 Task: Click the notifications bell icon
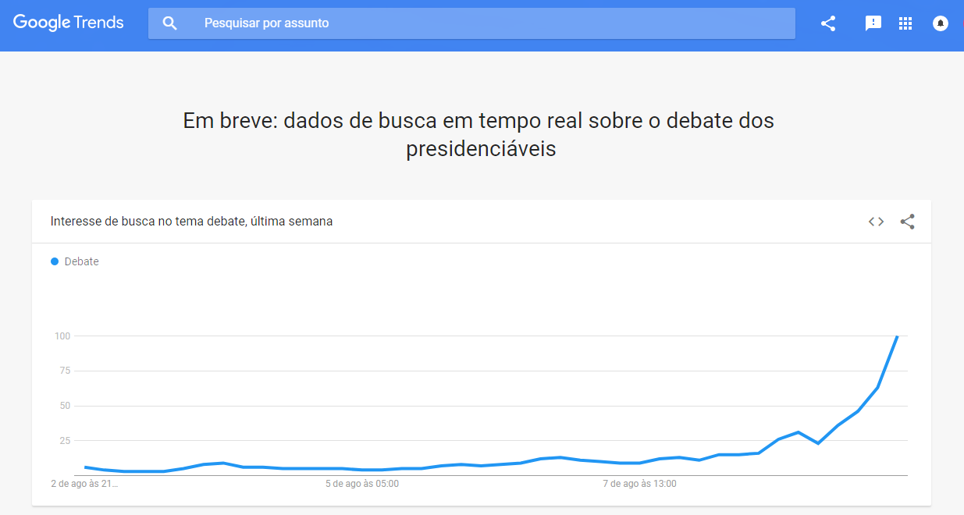[x=941, y=23]
